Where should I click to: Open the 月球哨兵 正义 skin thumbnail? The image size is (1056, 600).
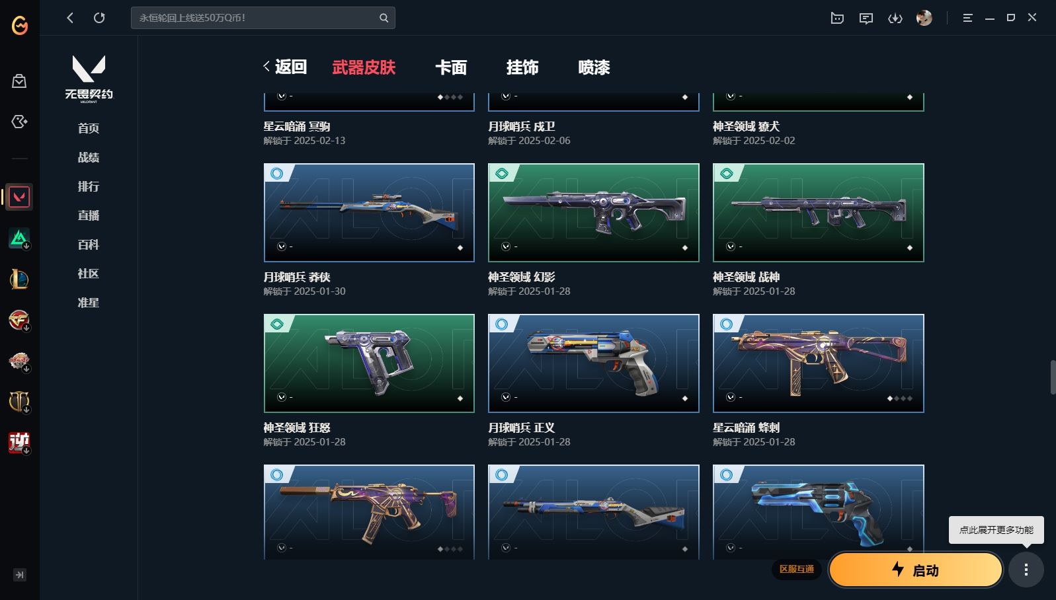coord(594,363)
